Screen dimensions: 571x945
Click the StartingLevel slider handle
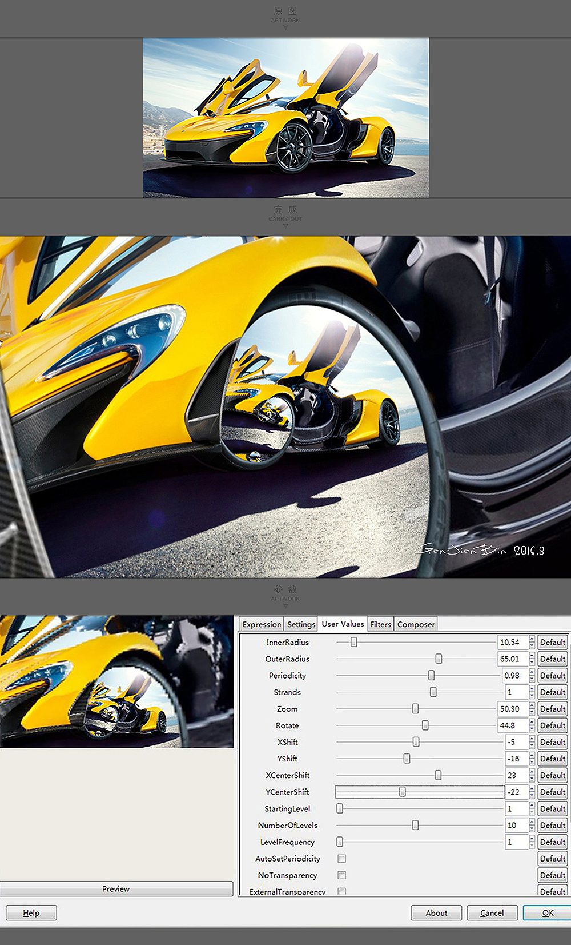click(x=340, y=808)
